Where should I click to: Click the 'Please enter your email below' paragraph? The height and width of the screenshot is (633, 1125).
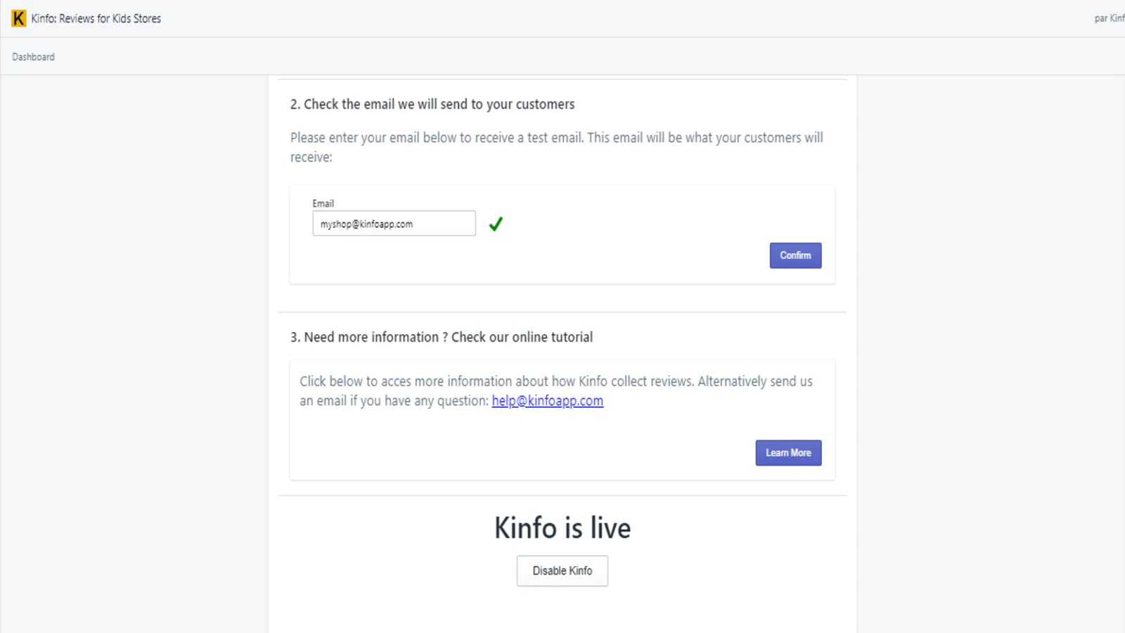pos(556,147)
